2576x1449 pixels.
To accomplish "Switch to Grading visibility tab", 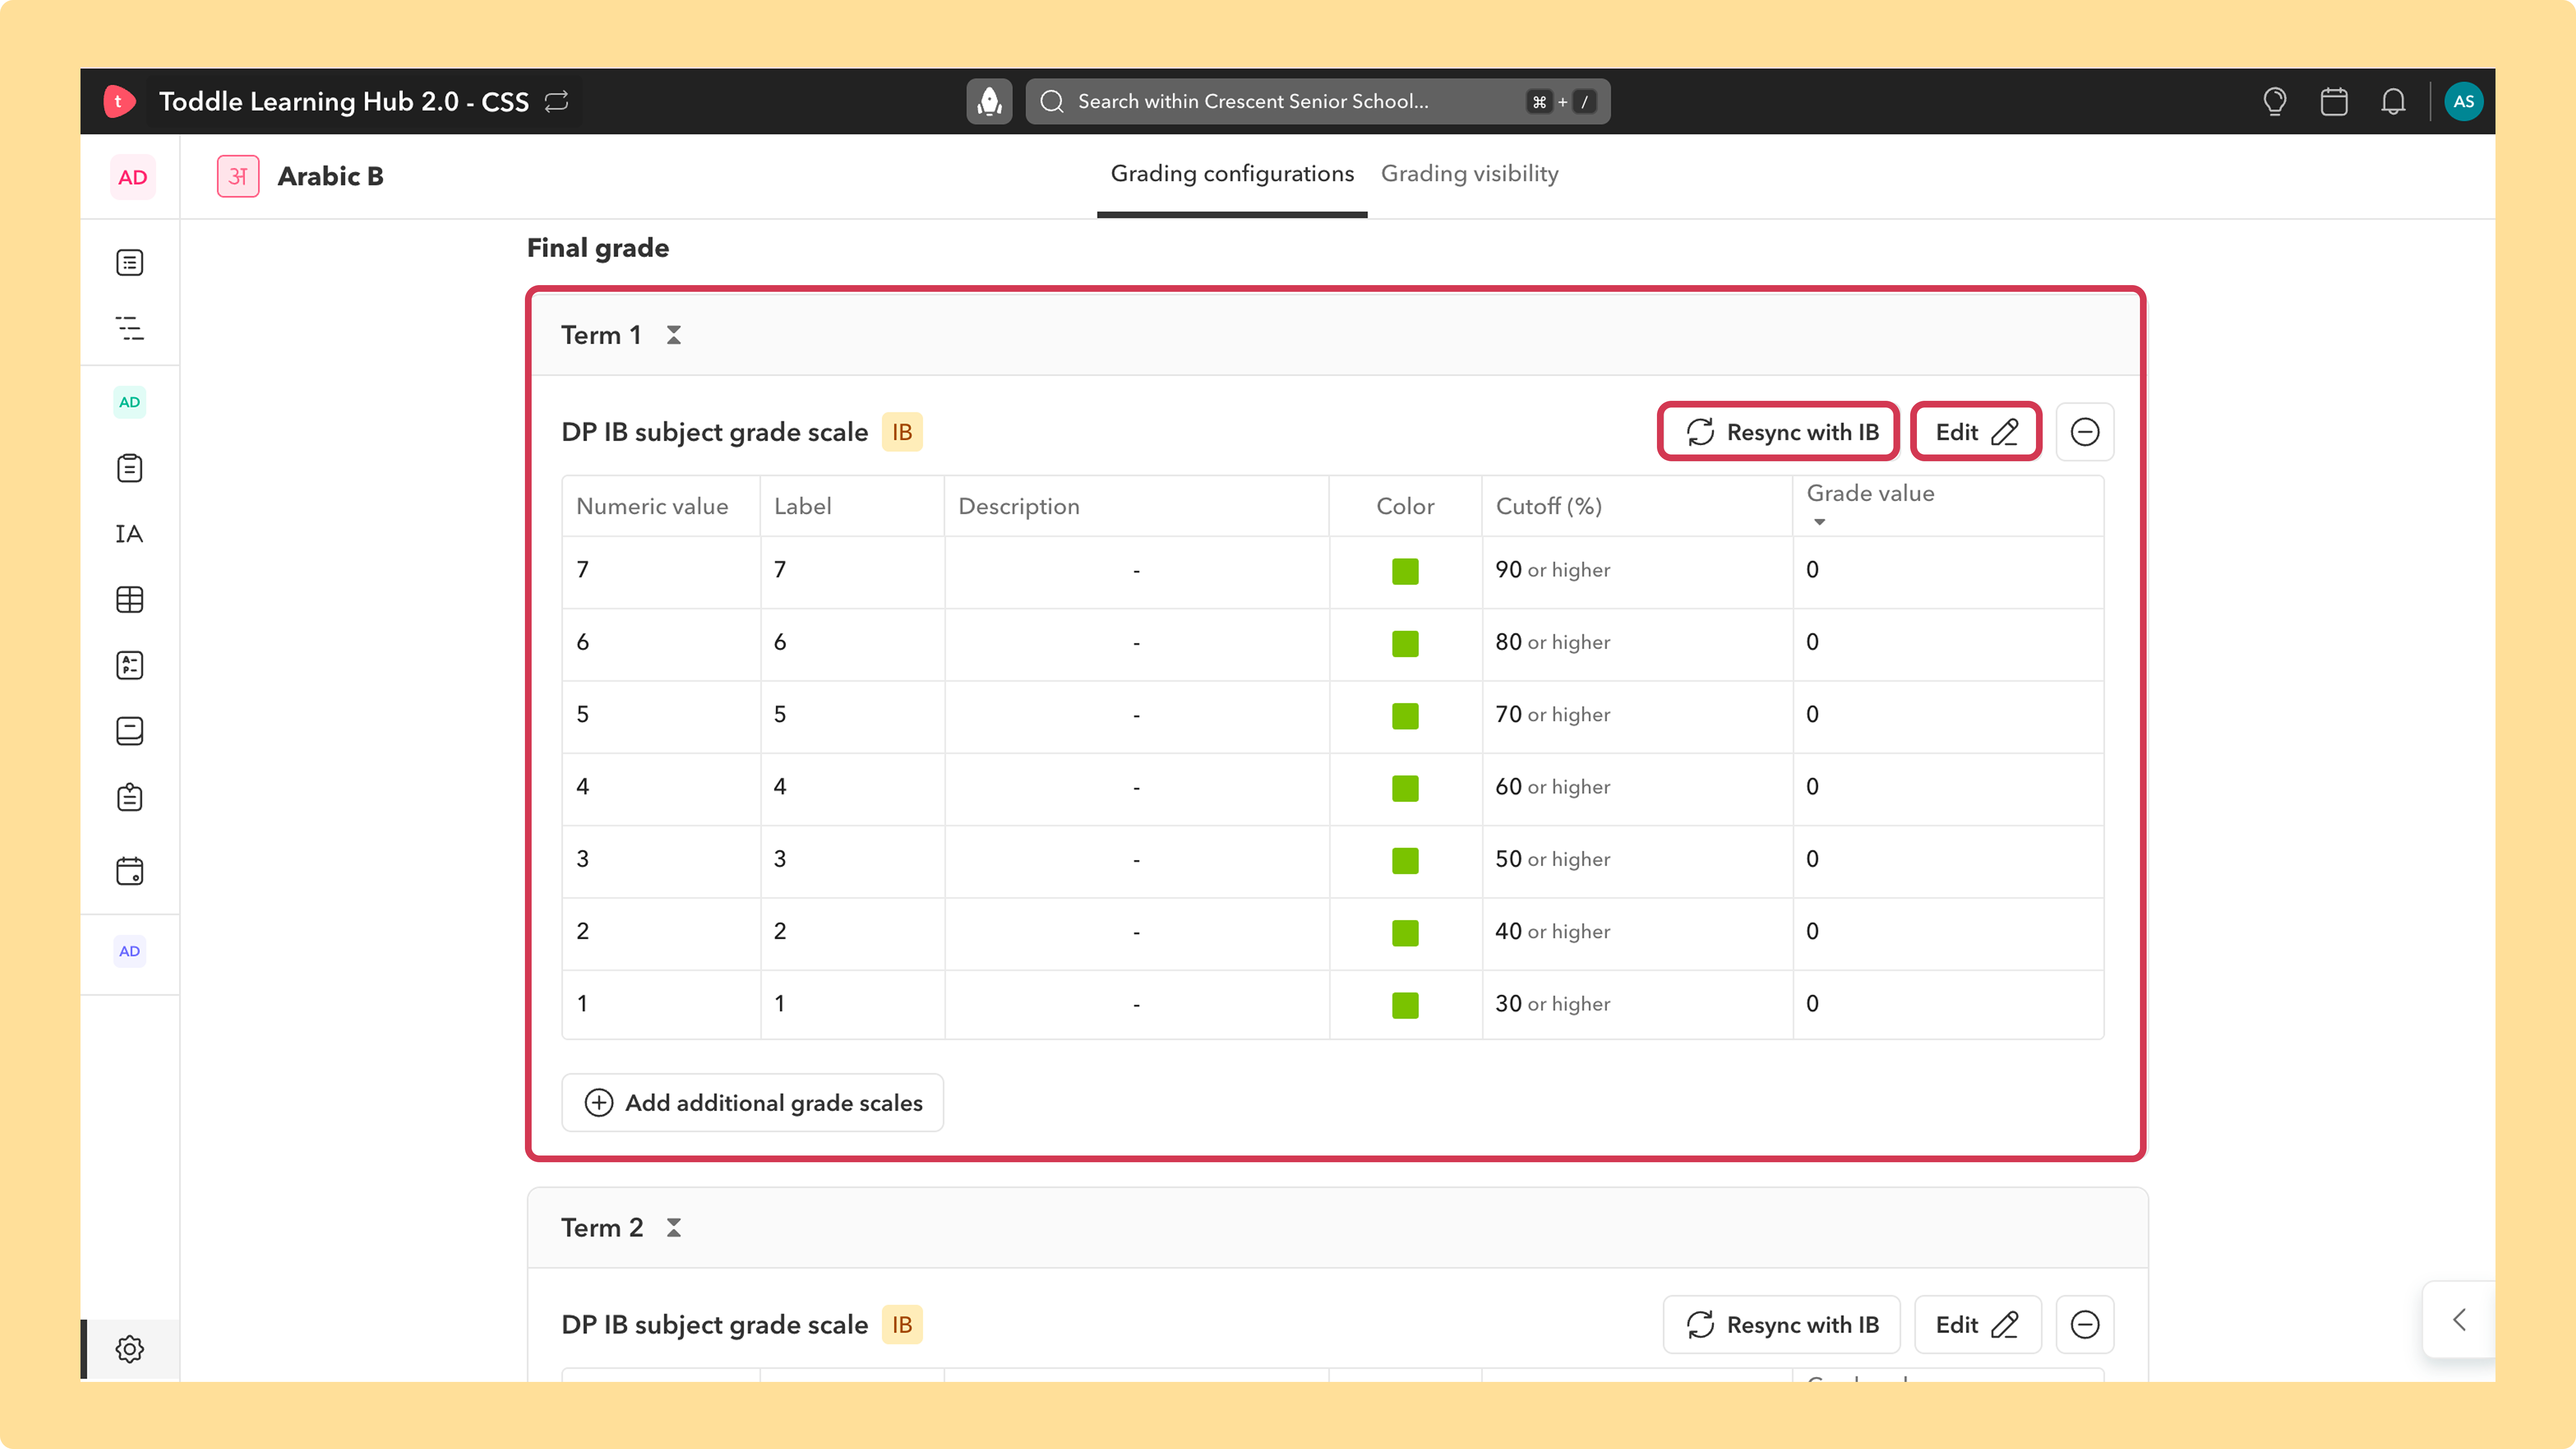I will click(x=1470, y=174).
